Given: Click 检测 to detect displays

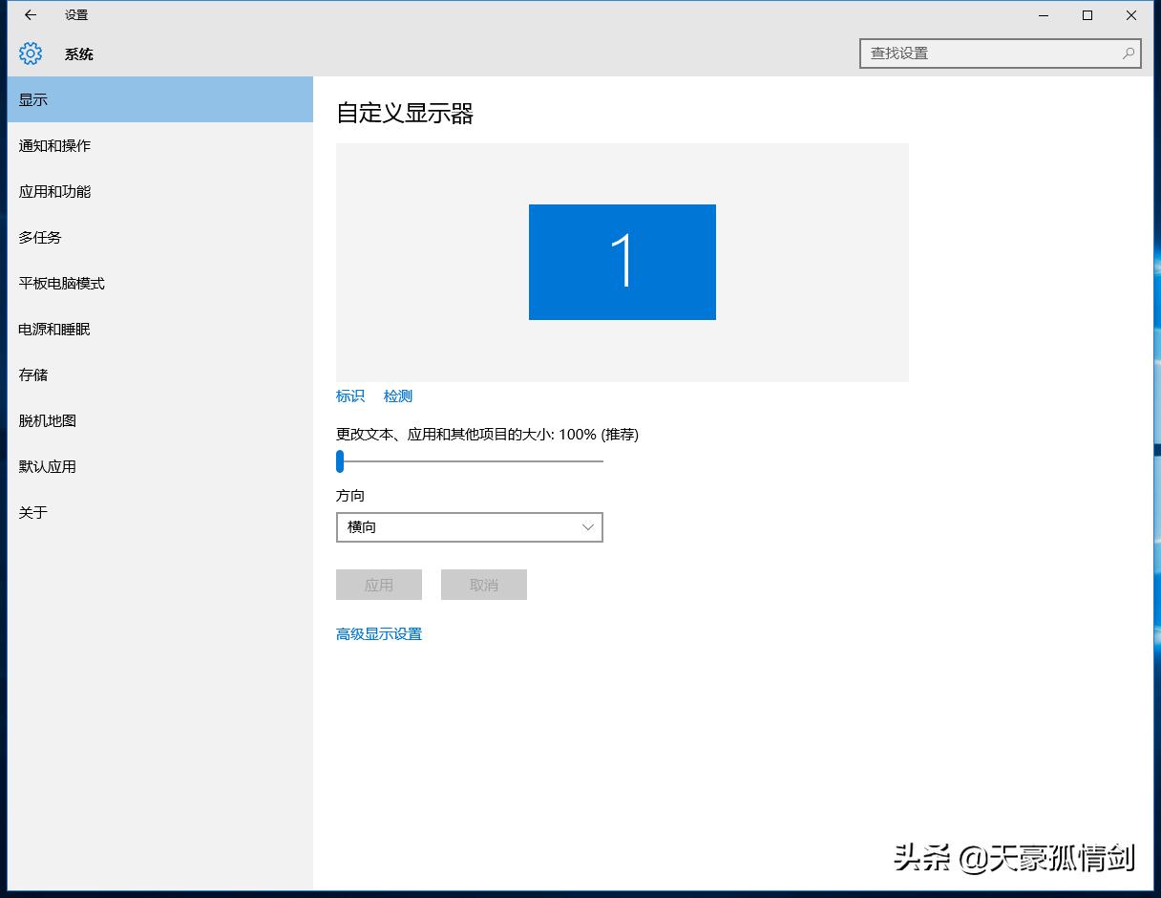Looking at the screenshot, I should [x=398, y=396].
